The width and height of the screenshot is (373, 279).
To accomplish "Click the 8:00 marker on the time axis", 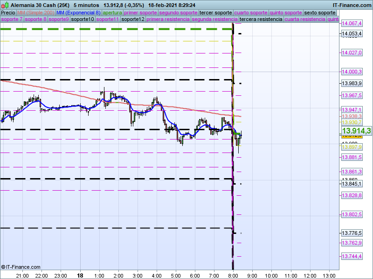I will click(x=233, y=275).
